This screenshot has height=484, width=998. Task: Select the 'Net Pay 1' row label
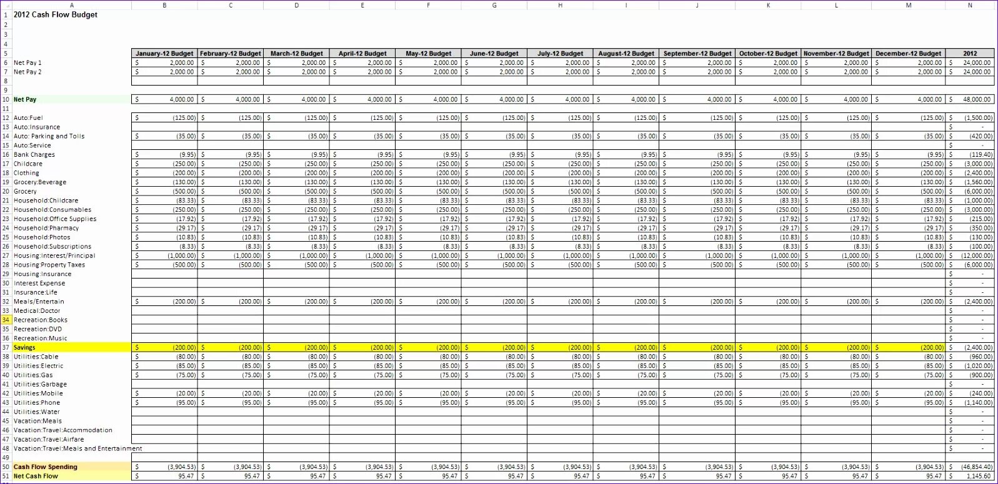27,62
